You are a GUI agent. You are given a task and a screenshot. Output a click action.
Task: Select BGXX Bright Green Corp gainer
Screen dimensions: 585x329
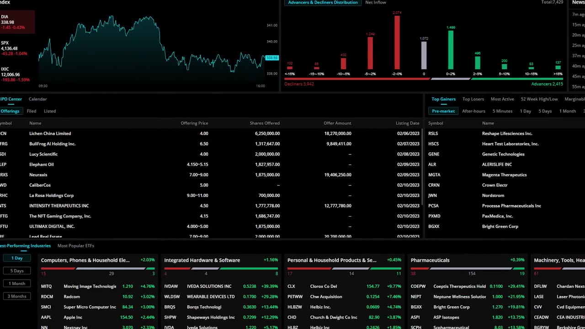505,226
